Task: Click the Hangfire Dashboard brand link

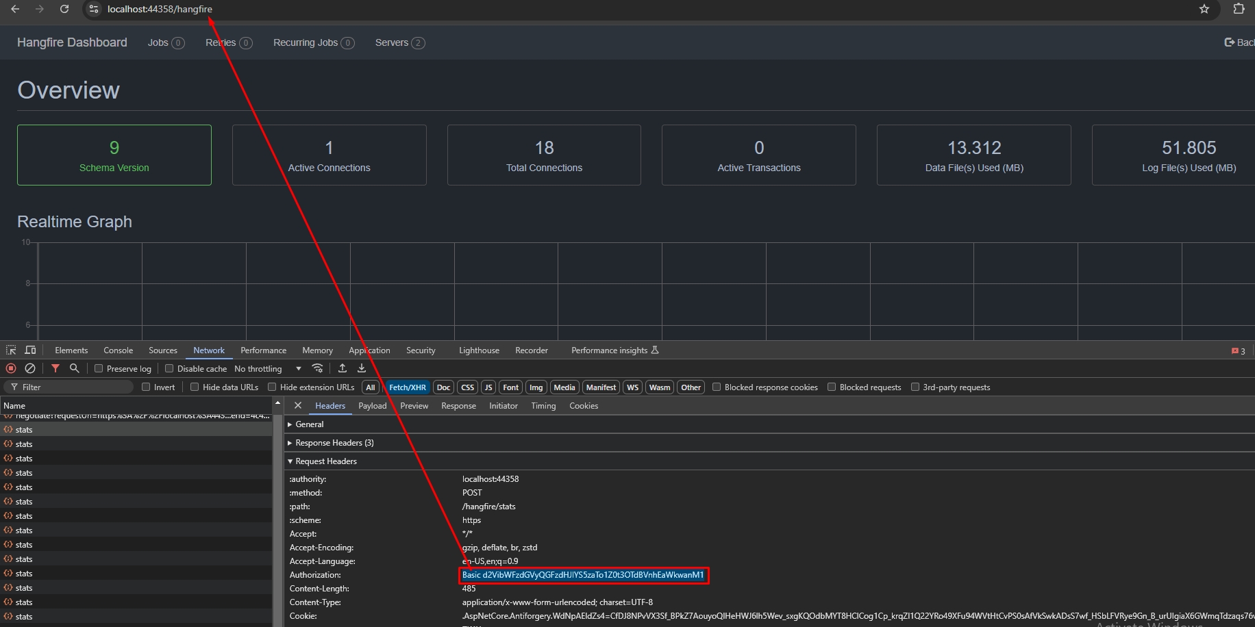Action: click(72, 42)
